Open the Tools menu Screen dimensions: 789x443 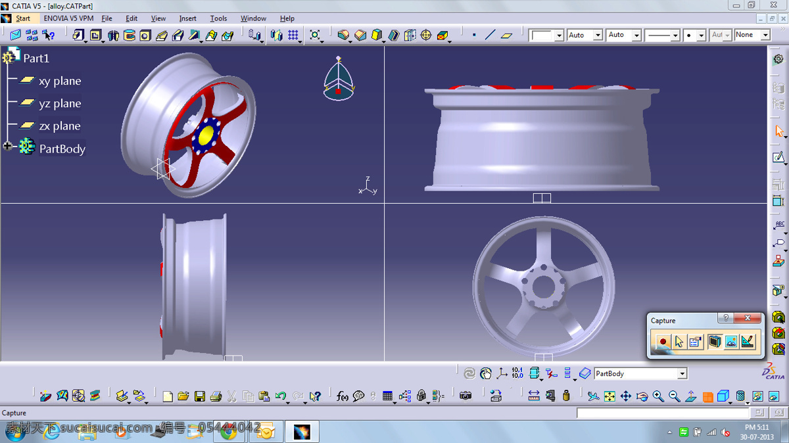tap(218, 18)
